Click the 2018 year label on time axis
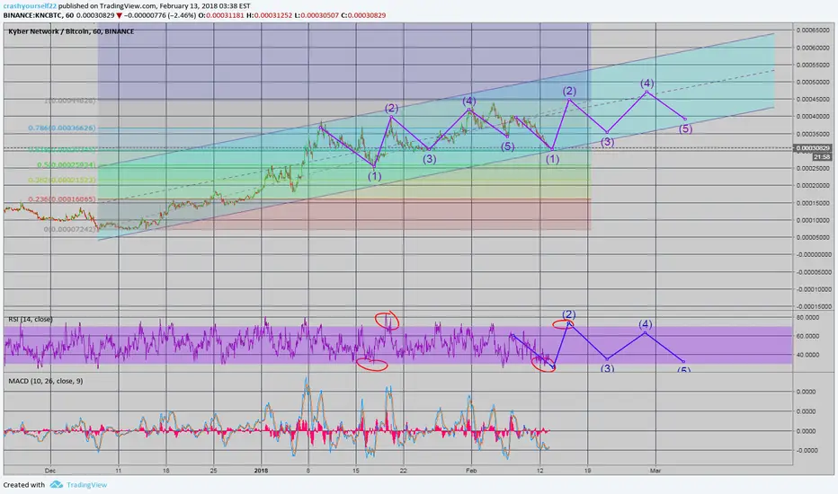The height and width of the screenshot is (494, 838). 261,471
